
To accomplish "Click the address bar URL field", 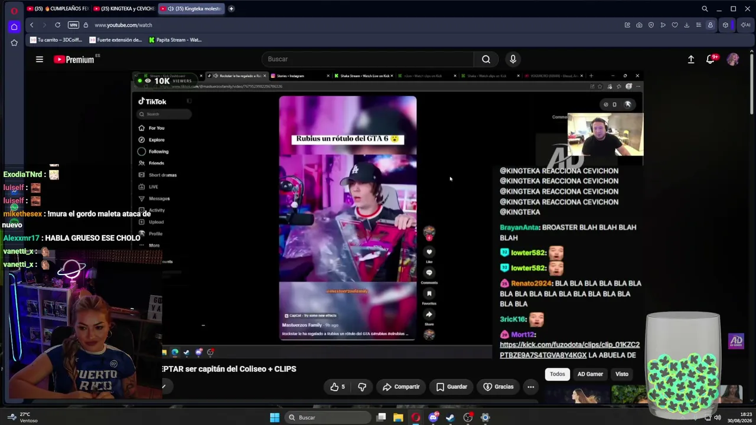I will 354,25.
